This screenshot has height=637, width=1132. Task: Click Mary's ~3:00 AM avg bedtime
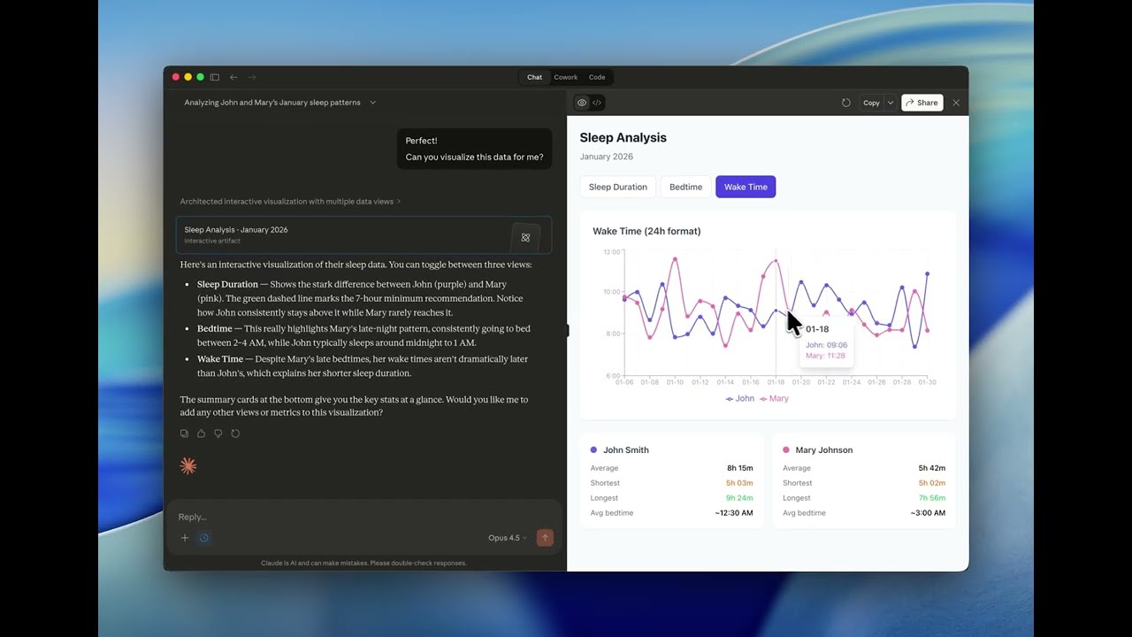928,513
